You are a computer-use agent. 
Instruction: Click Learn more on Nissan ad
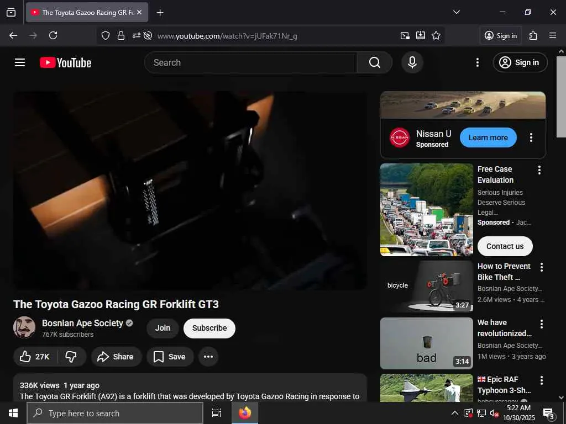point(488,137)
